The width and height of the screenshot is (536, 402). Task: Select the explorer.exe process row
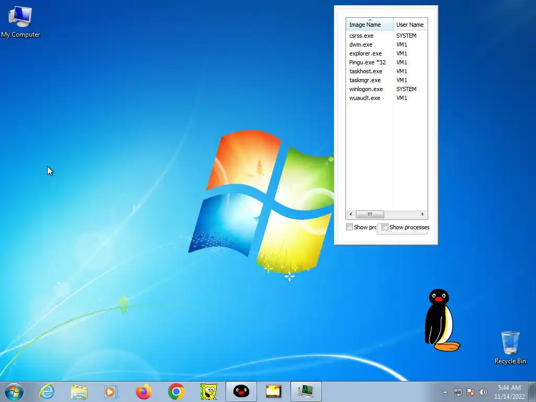[x=387, y=53]
